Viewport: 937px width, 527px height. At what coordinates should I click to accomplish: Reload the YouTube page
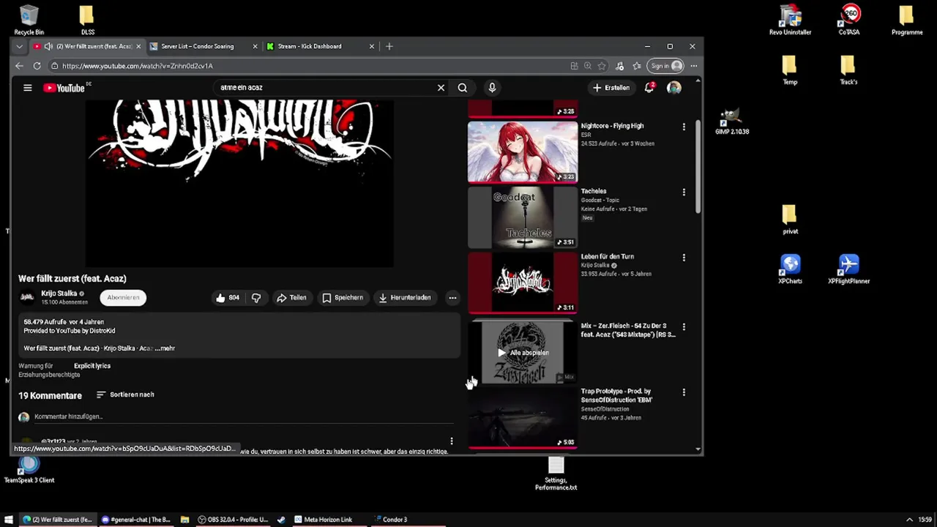pyautogui.click(x=37, y=66)
